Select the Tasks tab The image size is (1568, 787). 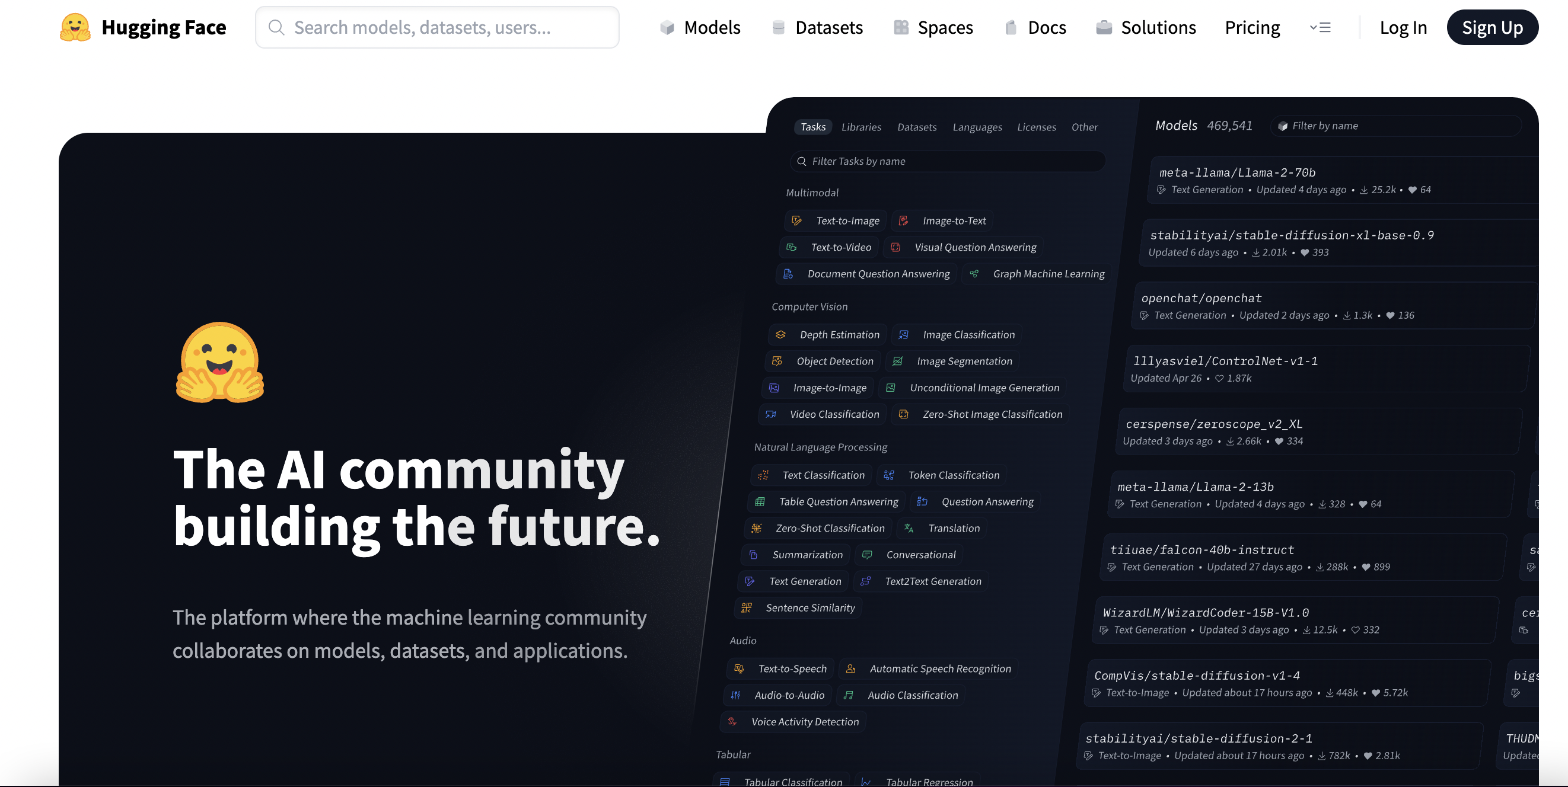812,127
